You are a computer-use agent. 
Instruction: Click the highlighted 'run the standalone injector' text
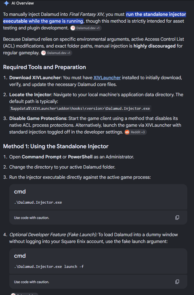(x=156, y=14)
